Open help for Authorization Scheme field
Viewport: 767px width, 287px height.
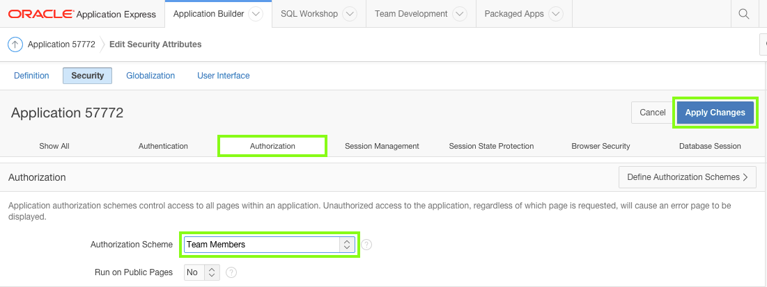(x=366, y=245)
